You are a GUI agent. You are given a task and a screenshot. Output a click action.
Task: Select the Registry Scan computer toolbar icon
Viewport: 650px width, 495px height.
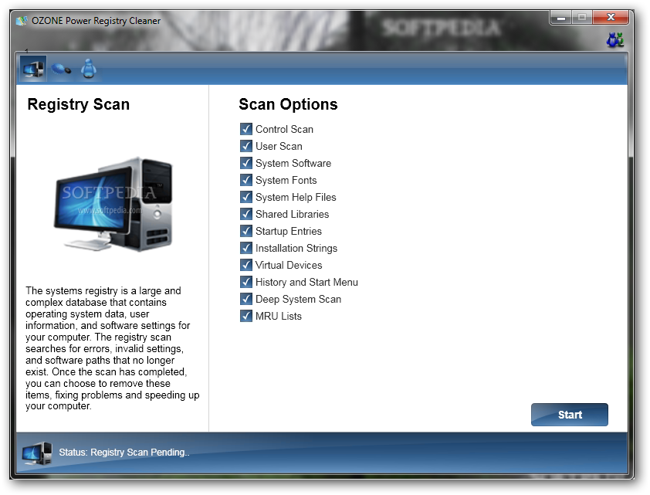pos(33,69)
